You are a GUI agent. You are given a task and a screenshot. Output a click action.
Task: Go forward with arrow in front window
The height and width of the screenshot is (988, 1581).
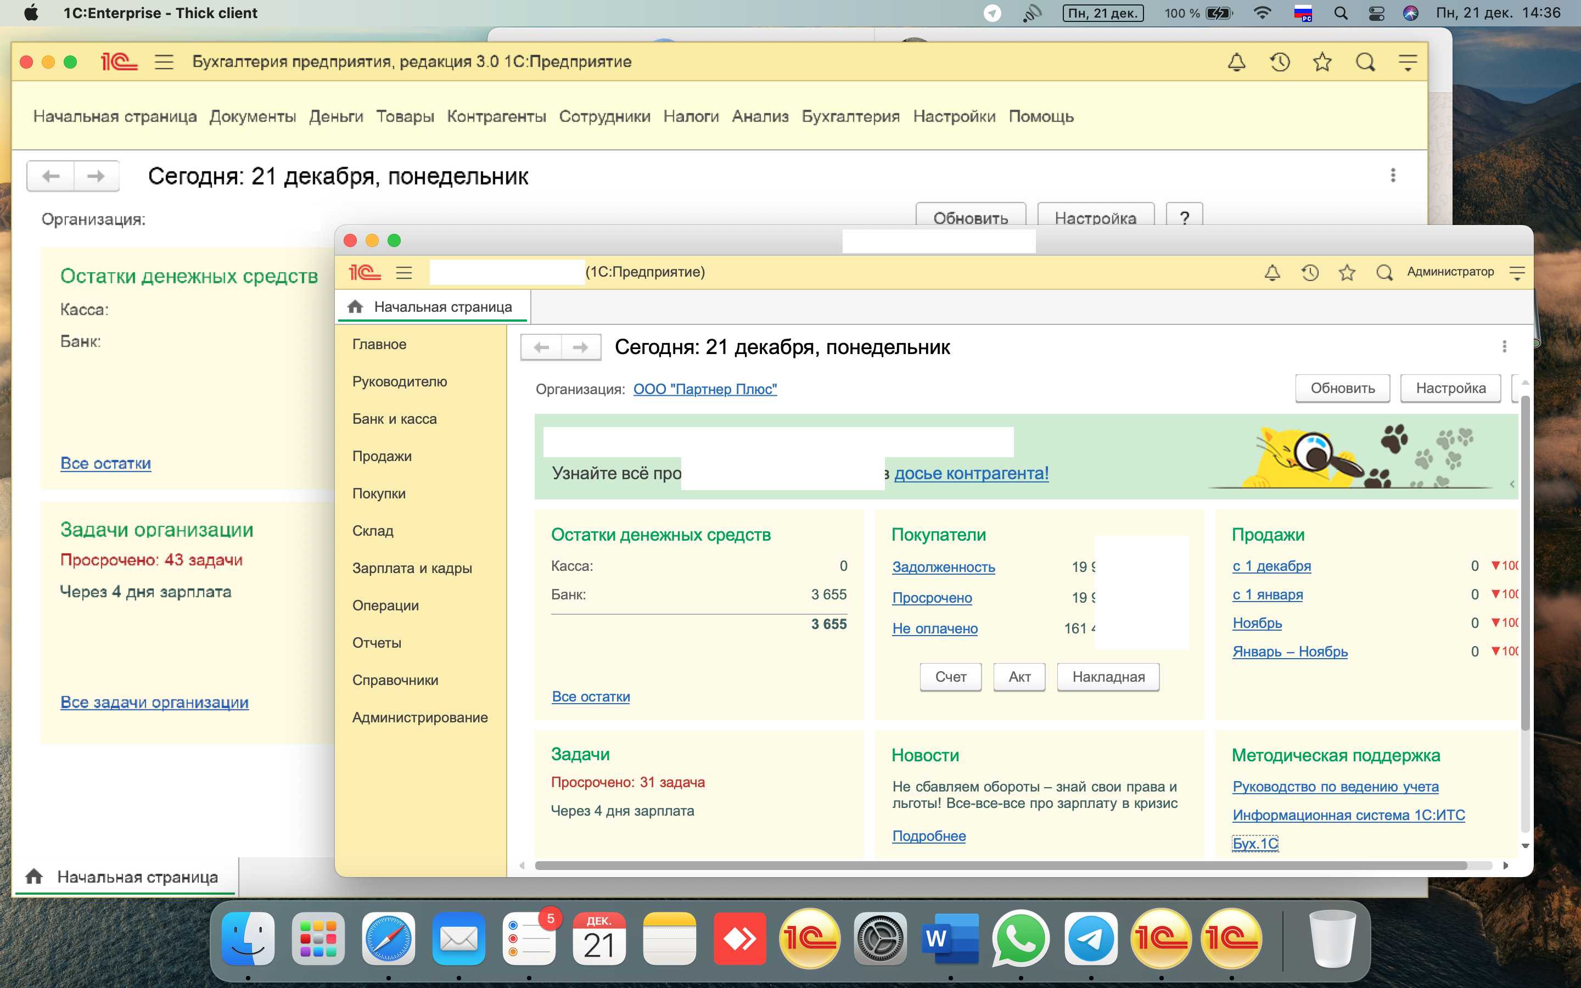580,347
